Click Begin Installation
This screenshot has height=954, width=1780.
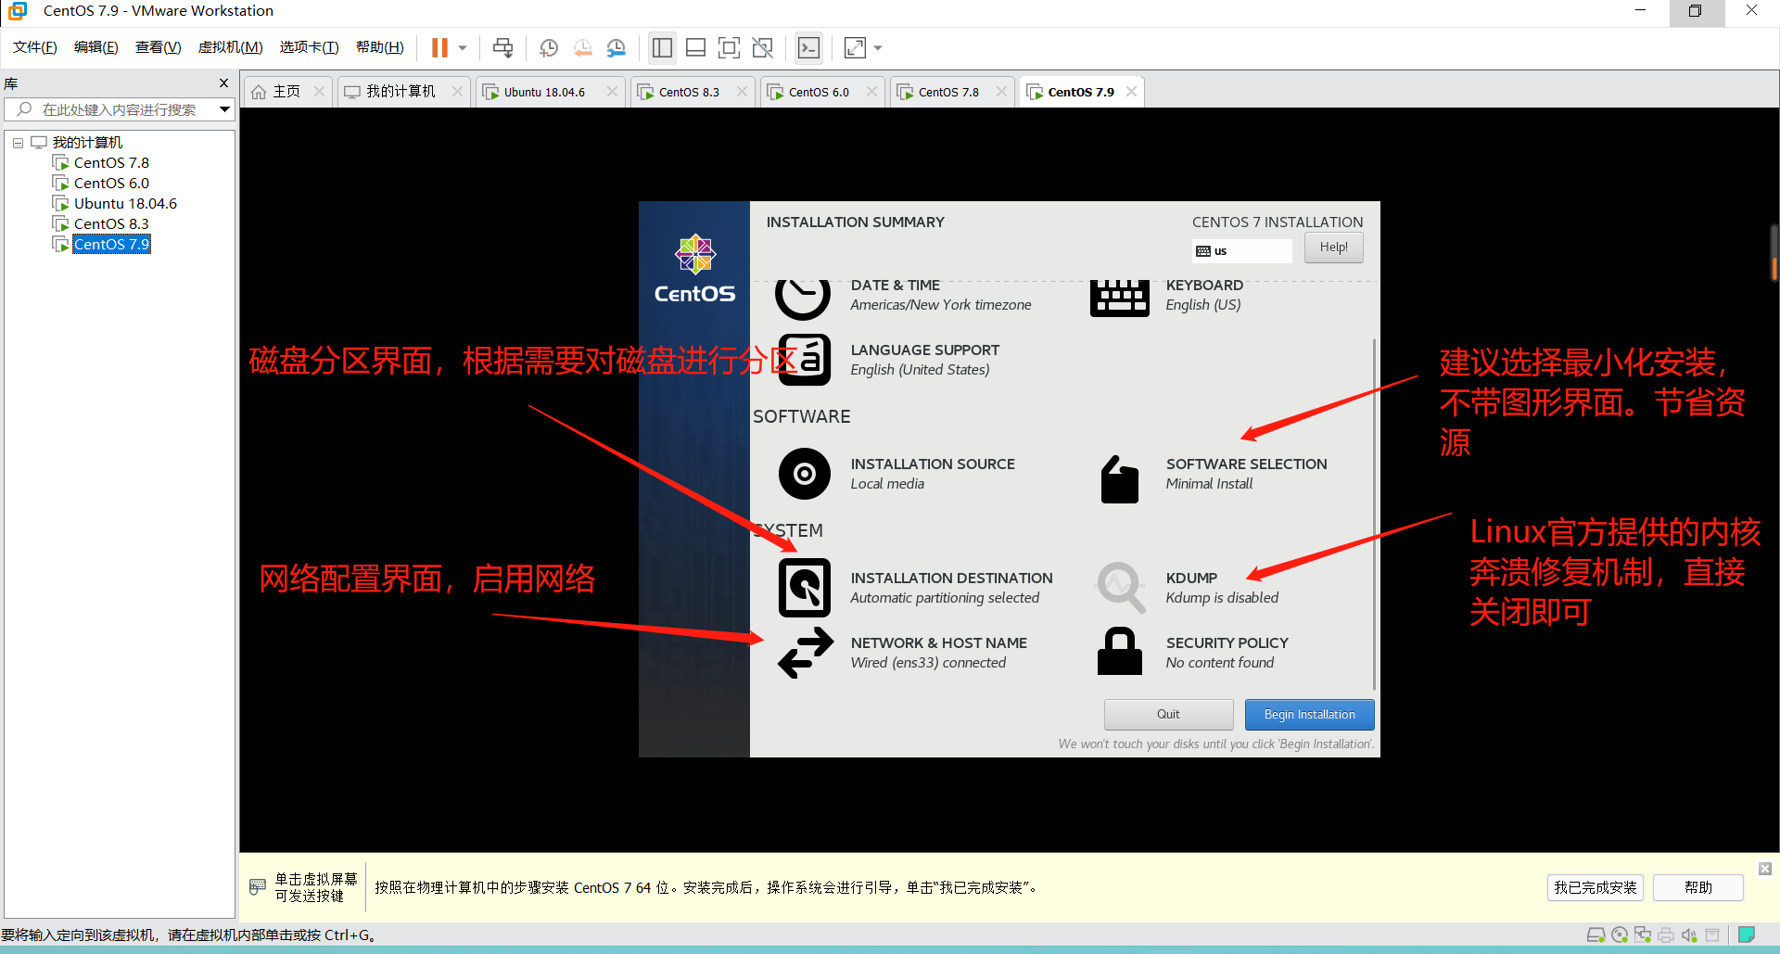pos(1309,715)
